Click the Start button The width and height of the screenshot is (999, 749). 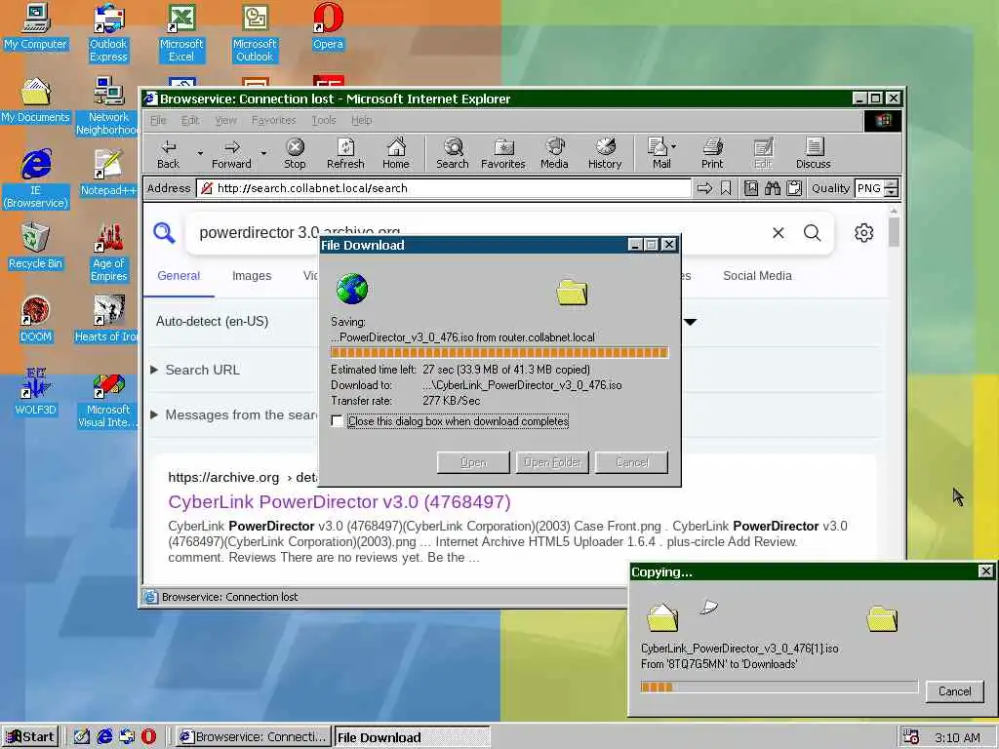[x=30, y=737]
